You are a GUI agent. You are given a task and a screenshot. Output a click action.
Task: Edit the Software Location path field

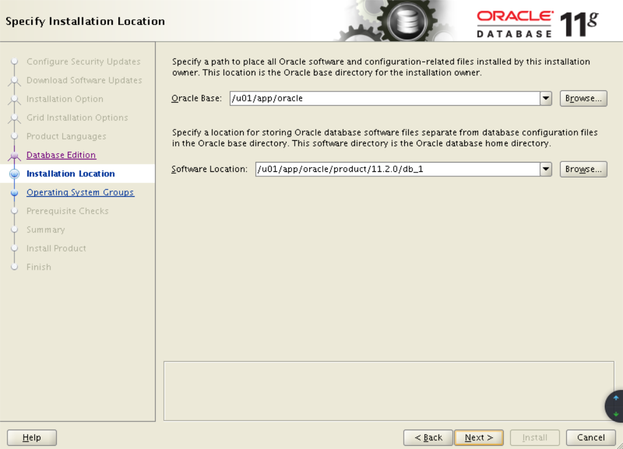point(397,169)
